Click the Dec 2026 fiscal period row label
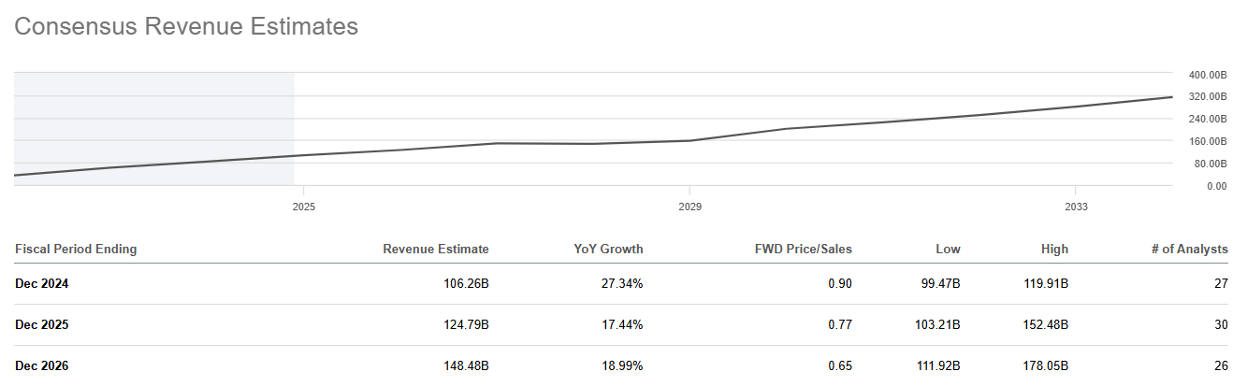 tap(41, 366)
